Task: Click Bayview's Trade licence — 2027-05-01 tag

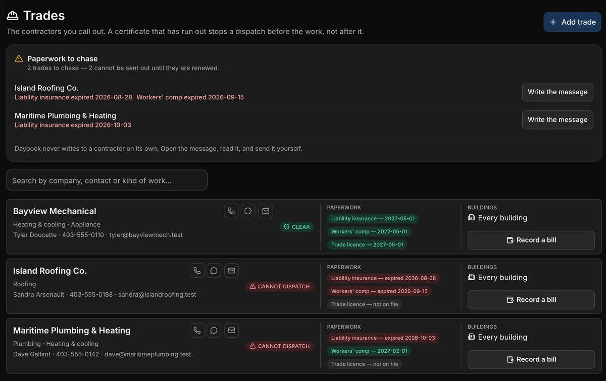Action: [367, 245]
